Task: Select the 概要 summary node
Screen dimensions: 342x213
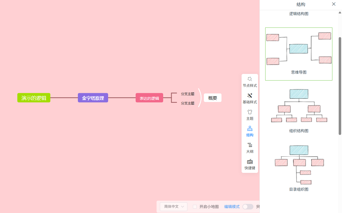Action: (x=213, y=98)
